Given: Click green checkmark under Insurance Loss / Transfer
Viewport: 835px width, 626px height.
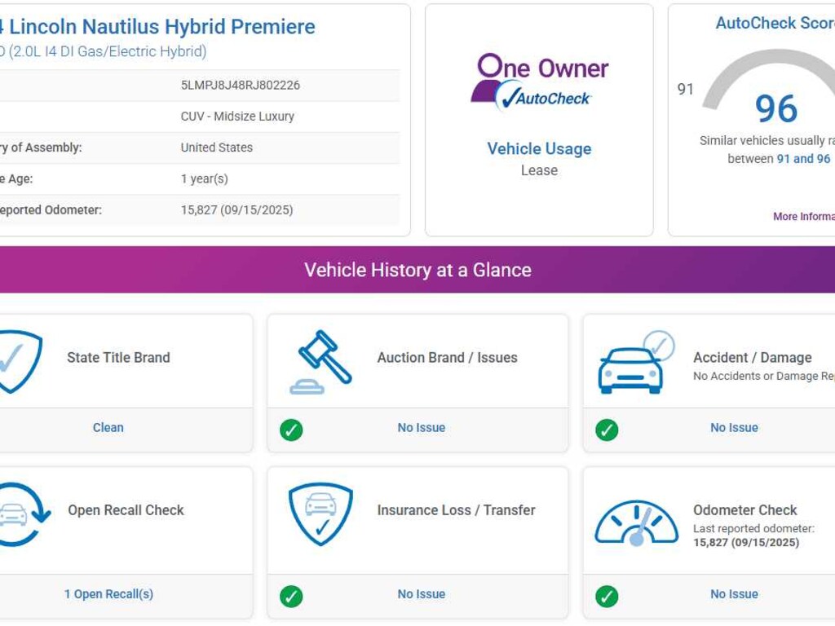Looking at the screenshot, I should tap(291, 596).
